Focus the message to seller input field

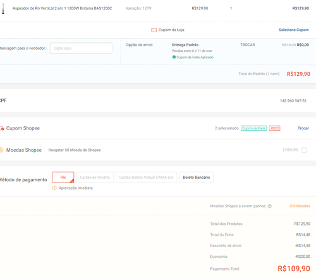pyautogui.click(x=81, y=48)
